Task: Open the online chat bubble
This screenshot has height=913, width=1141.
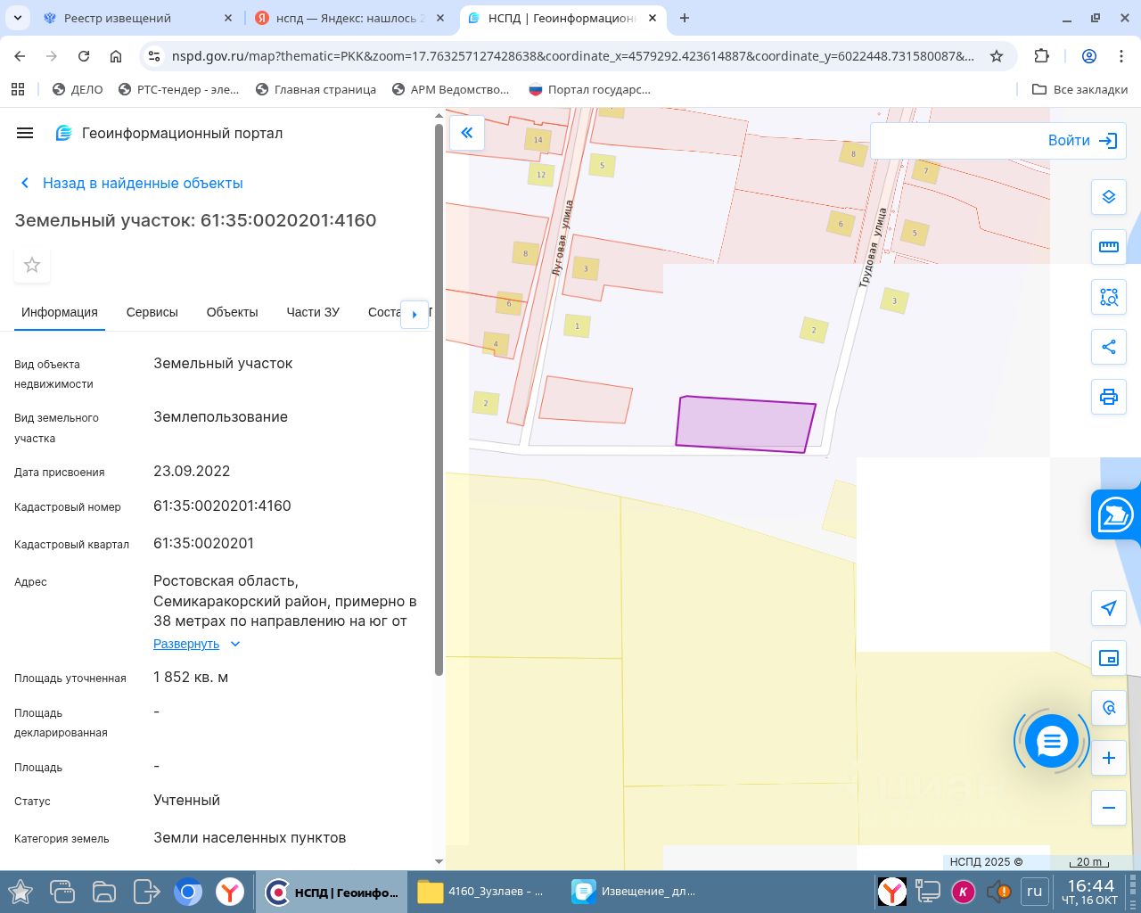Action: click(1052, 741)
